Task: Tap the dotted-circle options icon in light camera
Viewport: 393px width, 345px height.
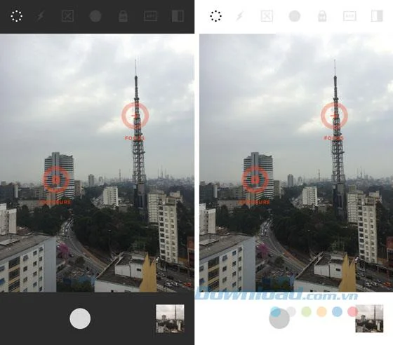Action: click(x=216, y=16)
